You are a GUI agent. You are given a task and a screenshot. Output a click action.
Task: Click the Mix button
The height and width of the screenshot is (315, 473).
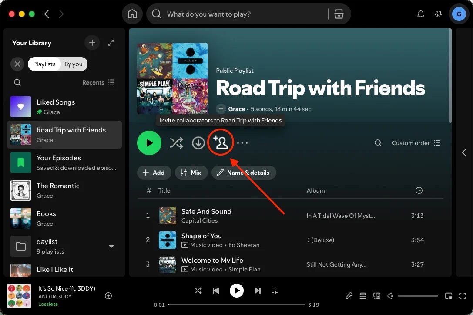pyautogui.click(x=191, y=173)
